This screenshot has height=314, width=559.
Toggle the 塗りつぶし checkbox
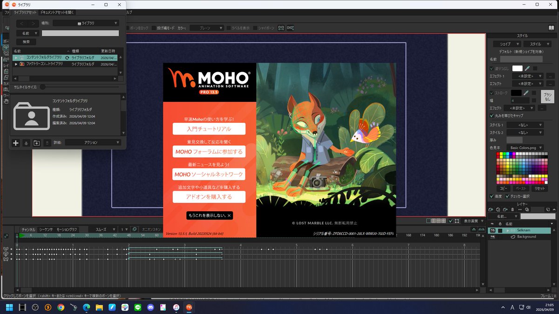tap(492, 68)
